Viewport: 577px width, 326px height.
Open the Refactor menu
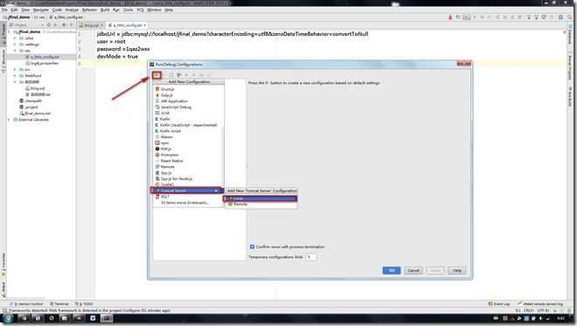(x=89, y=10)
